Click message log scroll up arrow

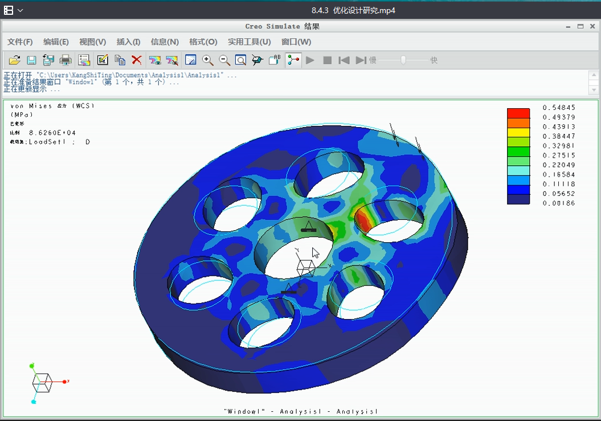click(594, 75)
